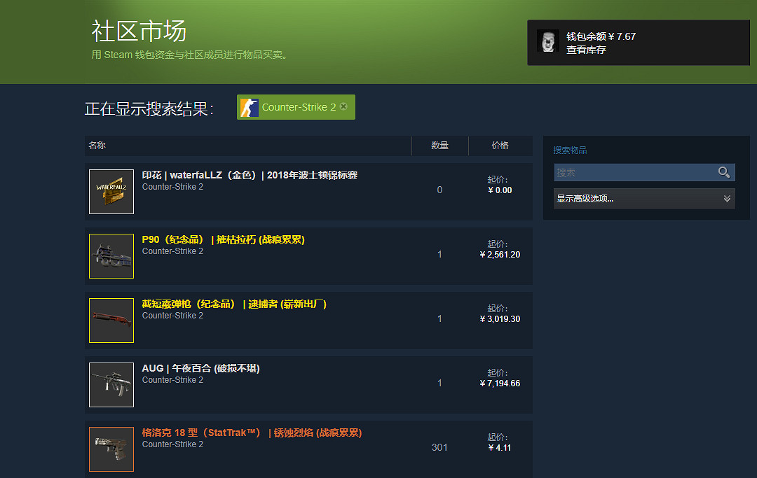Open the AUG 午夜百合 listing title
The image size is (757, 478).
pyautogui.click(x=200, y=368)
